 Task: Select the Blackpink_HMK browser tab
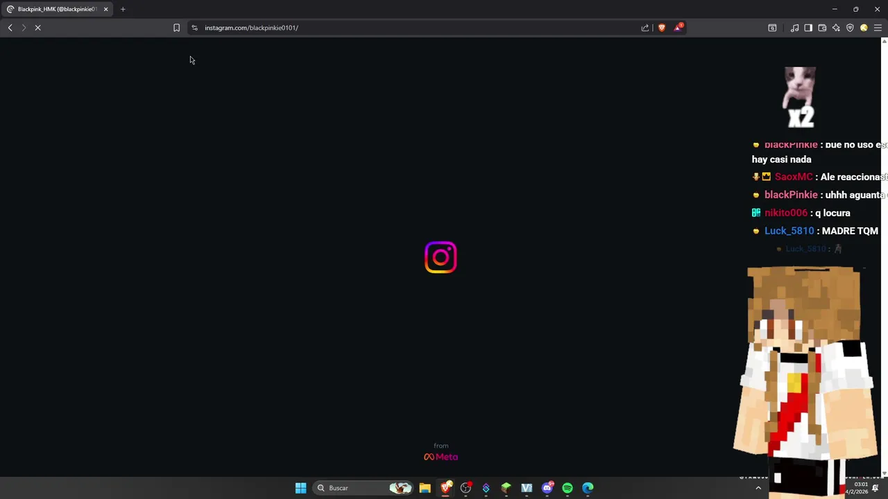(x=55, y=9)
